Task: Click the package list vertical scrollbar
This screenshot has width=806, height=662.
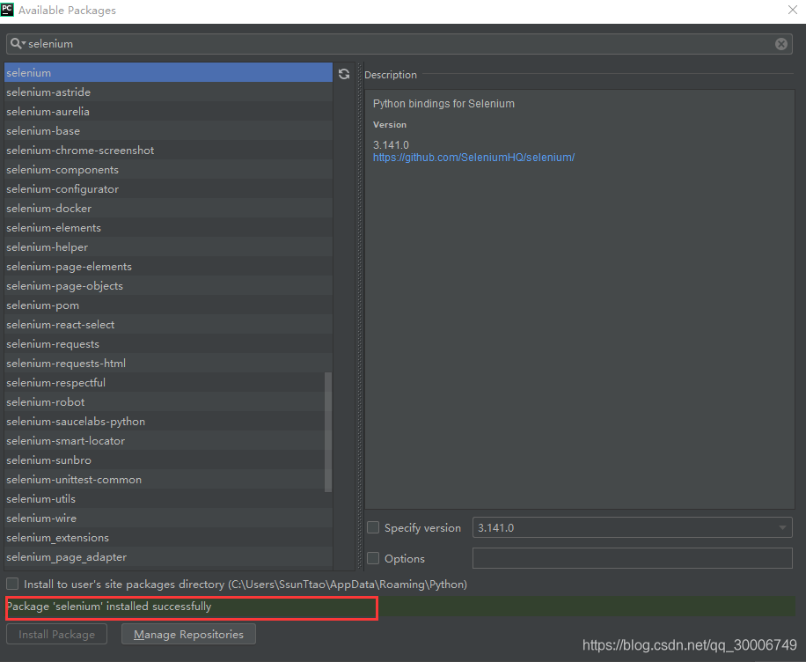Action: coord(328,432)
